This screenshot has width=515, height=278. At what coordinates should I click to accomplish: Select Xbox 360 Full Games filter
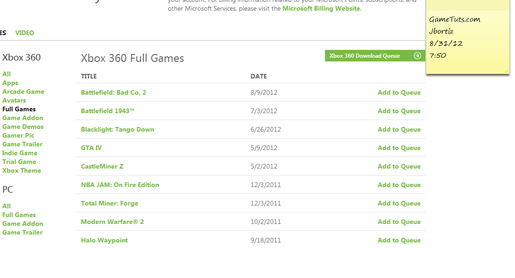click(x=19, y=109)
